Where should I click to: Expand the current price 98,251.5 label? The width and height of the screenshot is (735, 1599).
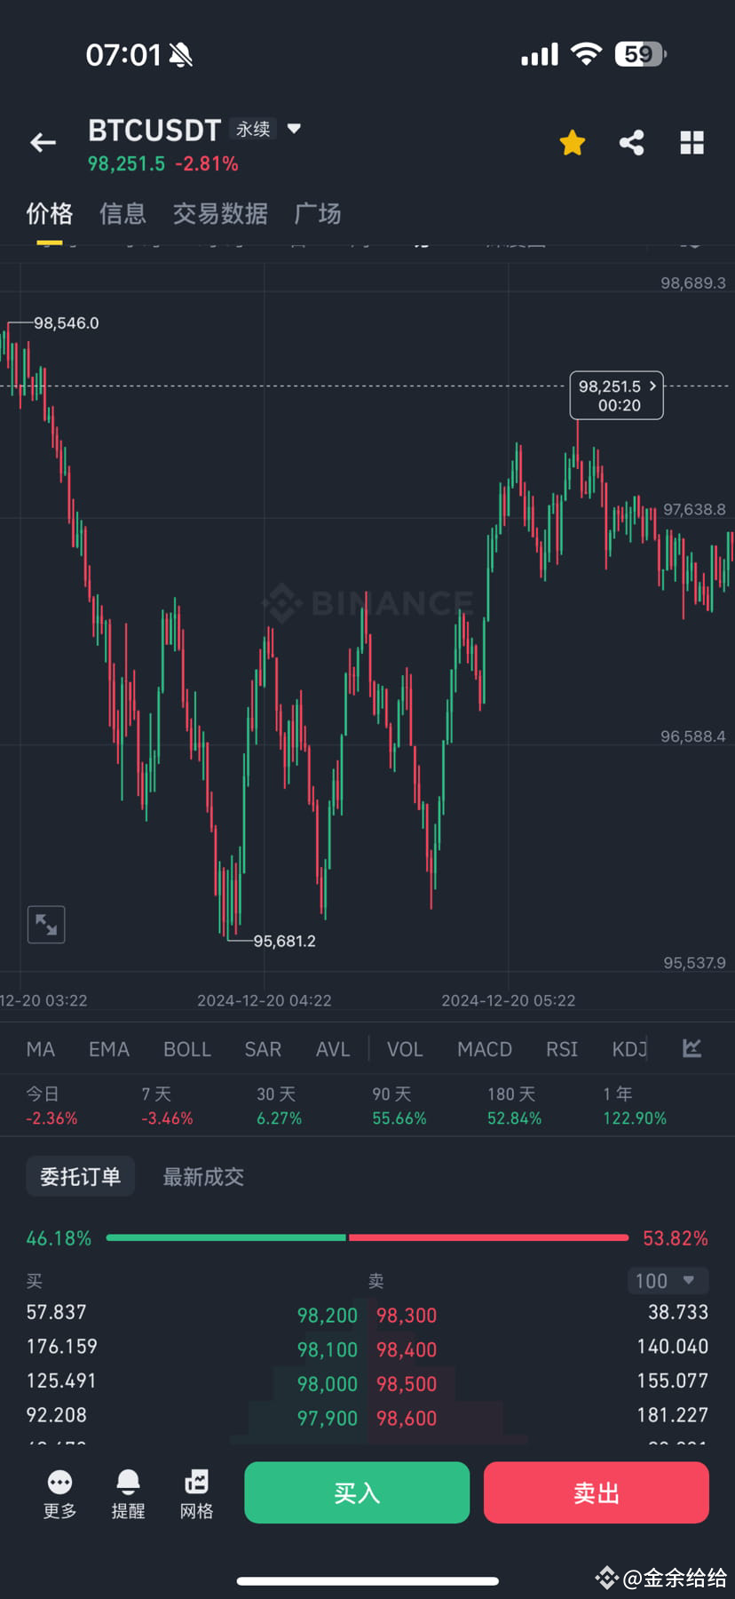coord(617,395)
